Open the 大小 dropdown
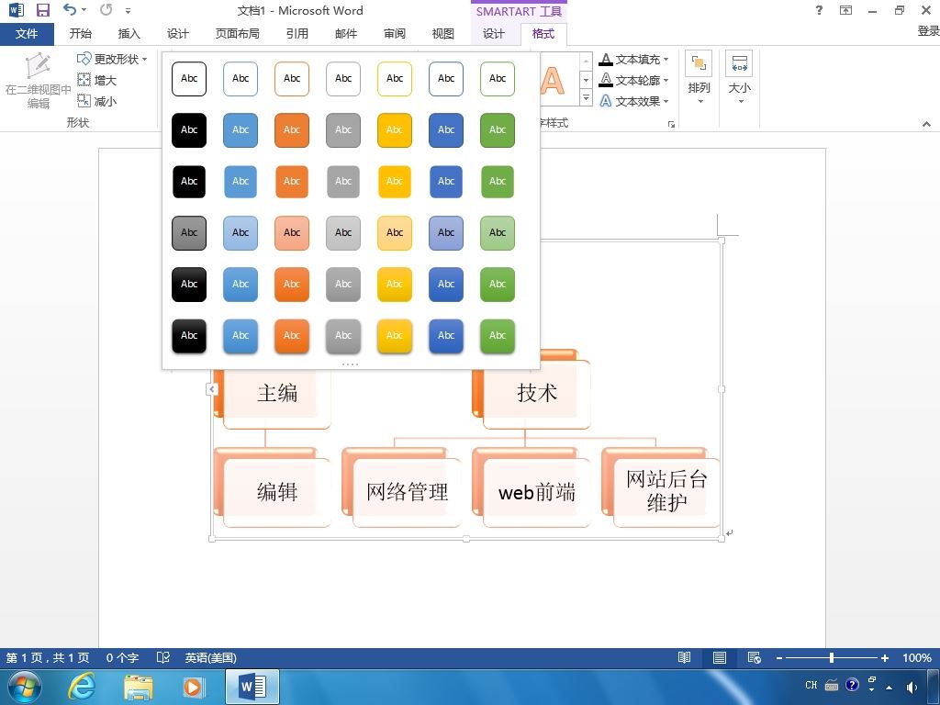Screen dimensions: 940x705 (739, 78)
